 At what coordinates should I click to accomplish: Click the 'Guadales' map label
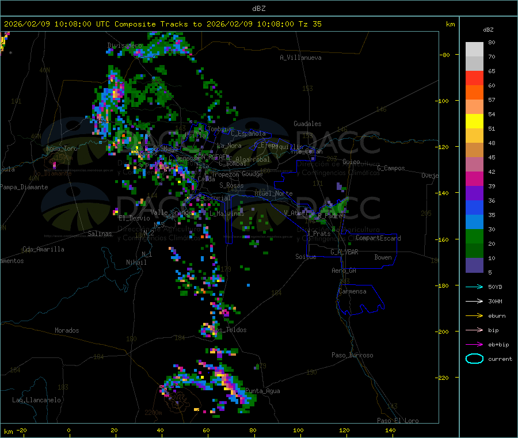307,124
